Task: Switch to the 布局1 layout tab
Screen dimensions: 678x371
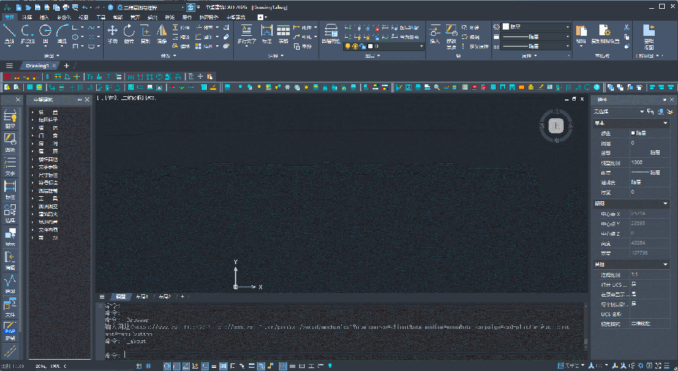Action: point(142,297)
